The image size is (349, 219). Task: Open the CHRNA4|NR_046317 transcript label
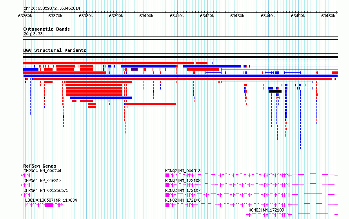[42, 181]
